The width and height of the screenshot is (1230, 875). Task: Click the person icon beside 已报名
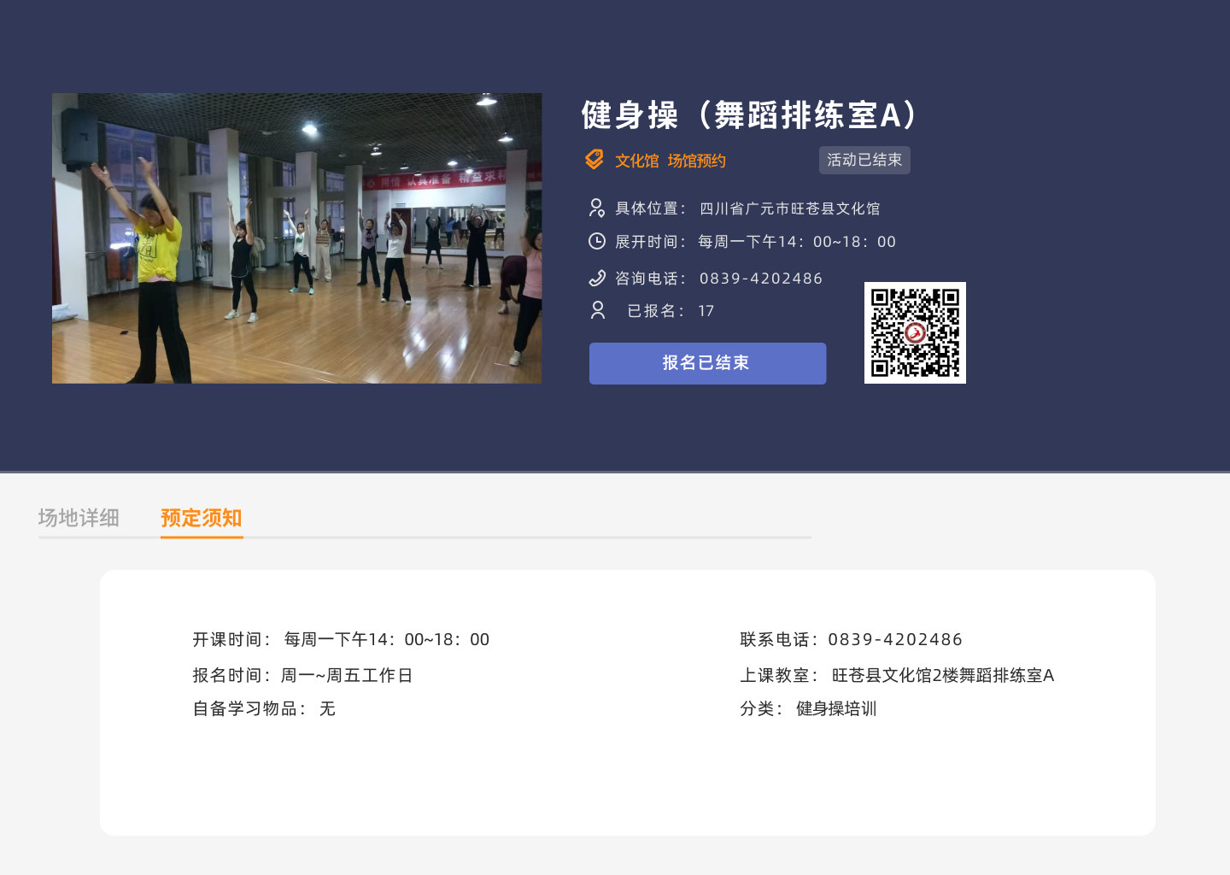(598, 310)
